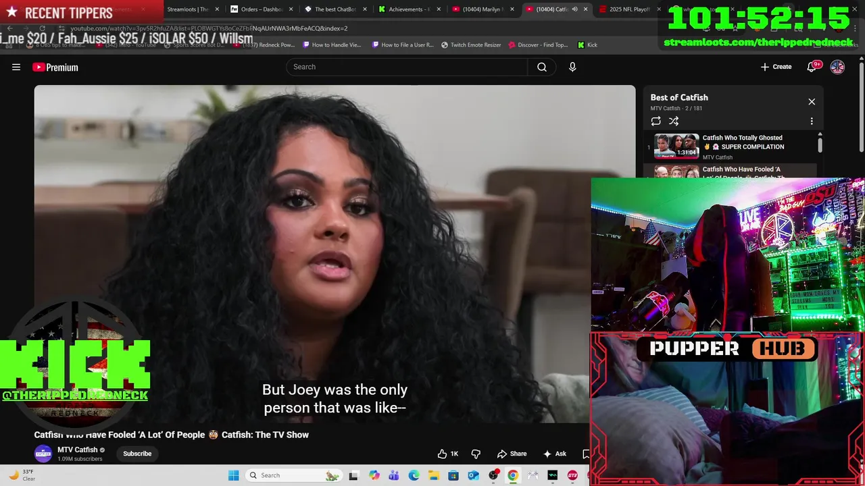Select video title 'Catfish Who Have Fooled'
The width and height of the screenshot is (865, 486).
point(172,435)
